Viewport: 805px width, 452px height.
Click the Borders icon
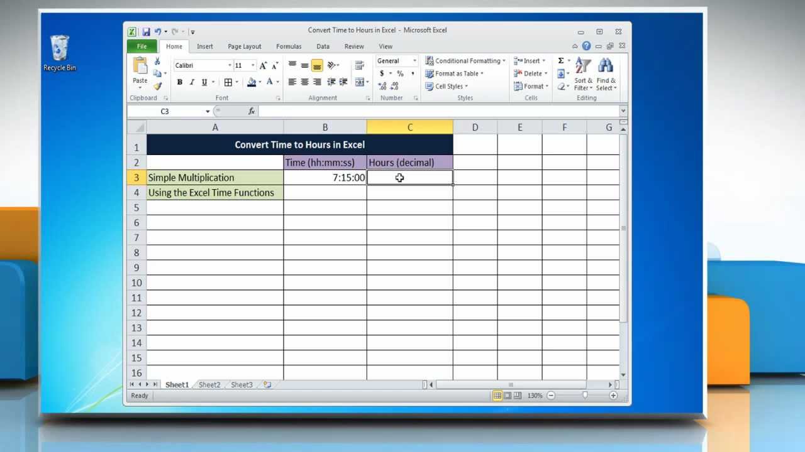228,82
